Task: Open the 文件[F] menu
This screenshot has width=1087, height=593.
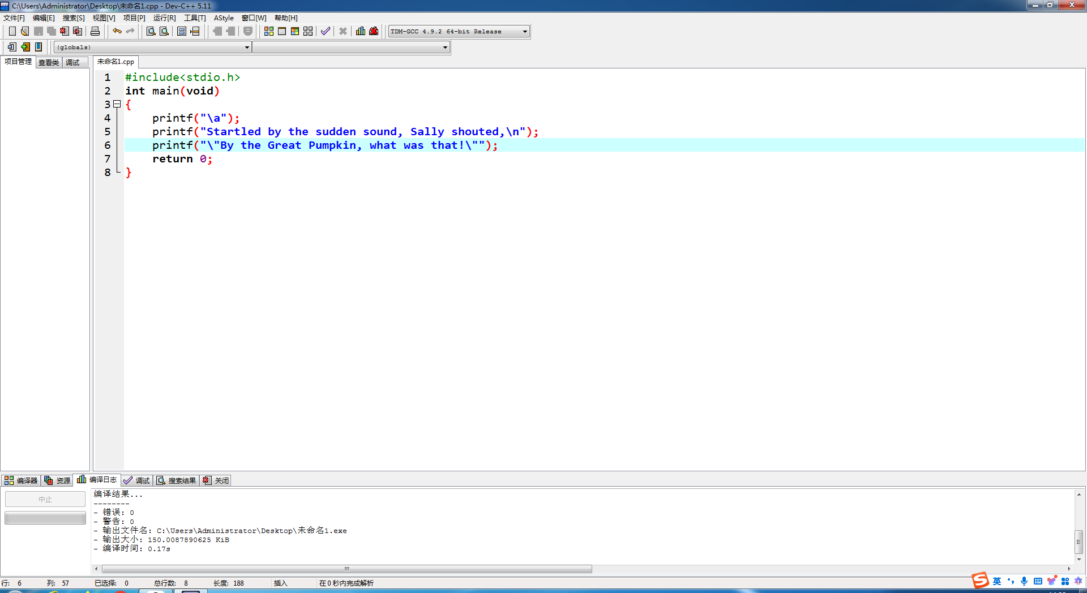Action: [x=14, y=18]
